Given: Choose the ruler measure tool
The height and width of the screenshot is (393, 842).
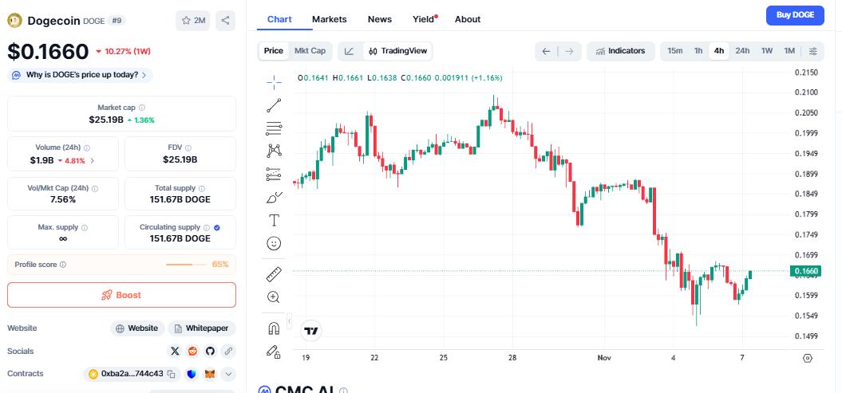Looking at the screenshot, I should pyautogui.click(x=274, y=274).
